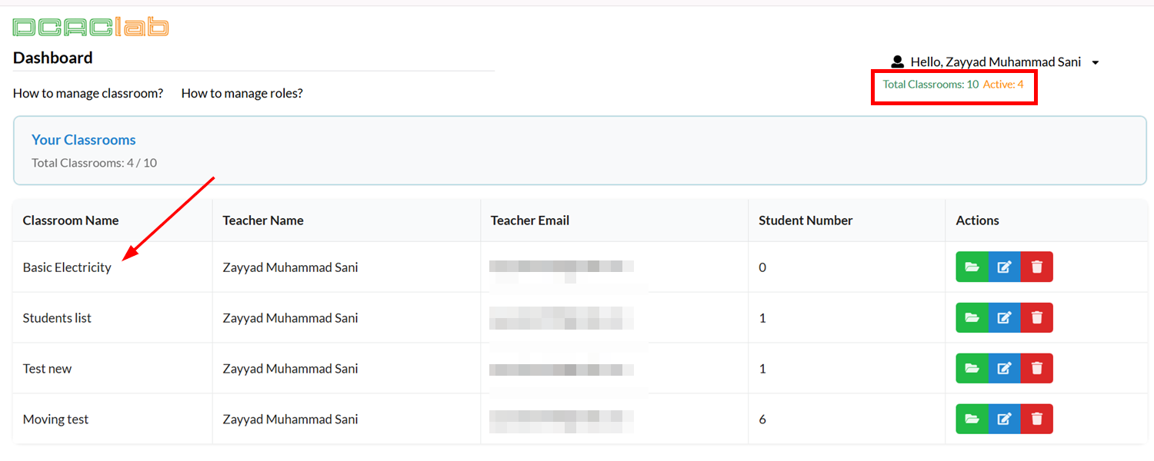This screenshot has width=1154, height=461.
Task: Click the user profile person icon
Action: click(898, 61)
